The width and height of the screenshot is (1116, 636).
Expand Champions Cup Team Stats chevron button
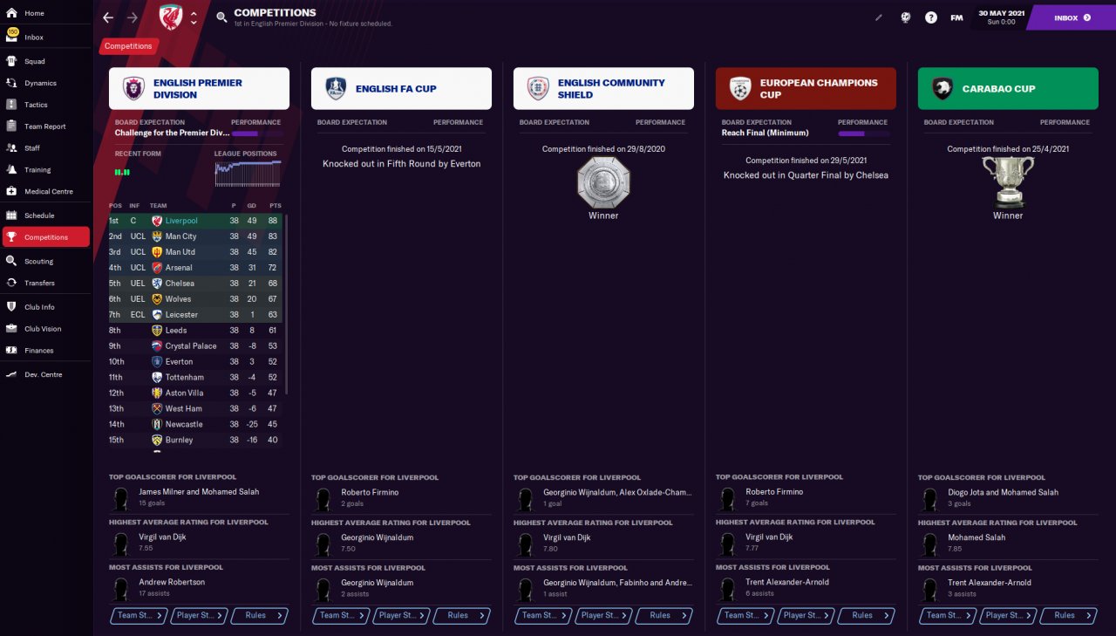pos(745,616)
